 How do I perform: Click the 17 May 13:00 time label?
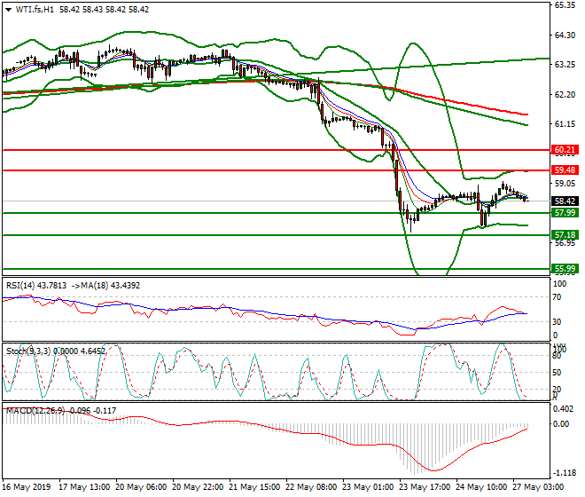[x=84, y=487]
